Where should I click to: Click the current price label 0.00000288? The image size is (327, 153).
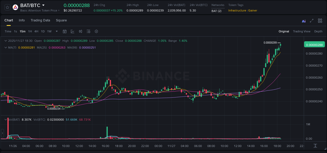(x=314, y=44)
